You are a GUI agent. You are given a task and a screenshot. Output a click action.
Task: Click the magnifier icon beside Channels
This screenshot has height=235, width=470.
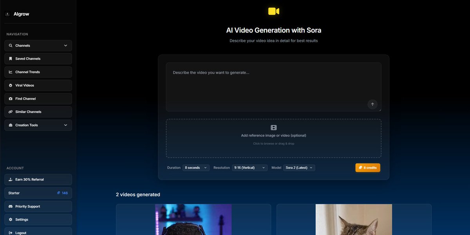click(11, 46)
